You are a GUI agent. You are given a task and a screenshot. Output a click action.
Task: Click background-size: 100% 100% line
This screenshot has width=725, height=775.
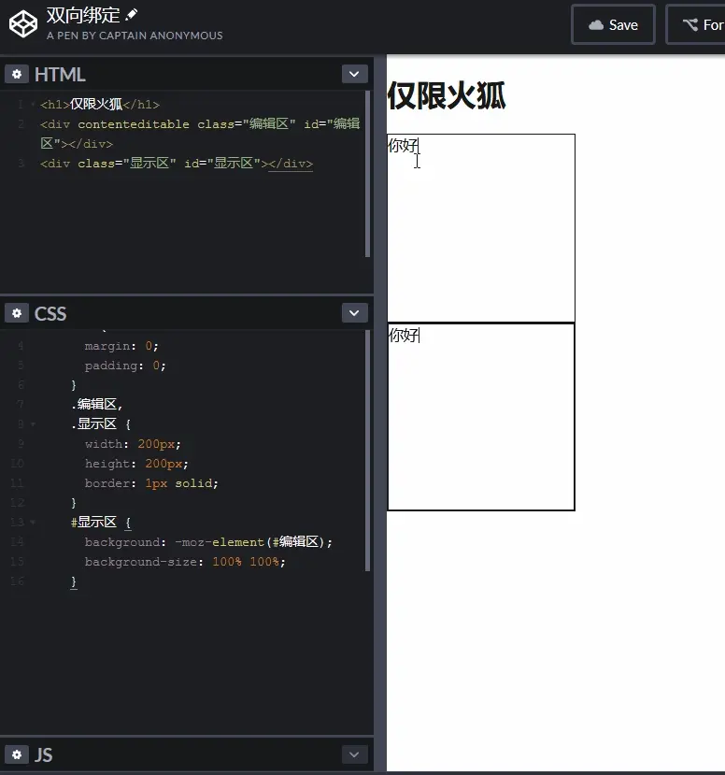(185, 562)
